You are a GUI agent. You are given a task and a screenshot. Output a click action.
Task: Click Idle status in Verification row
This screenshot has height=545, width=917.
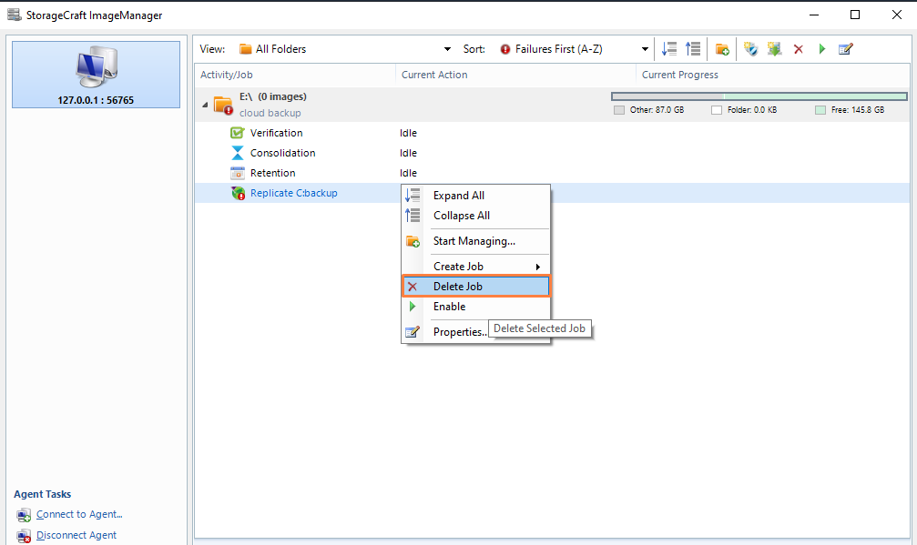pyautogui.click(x=408, y=133)
